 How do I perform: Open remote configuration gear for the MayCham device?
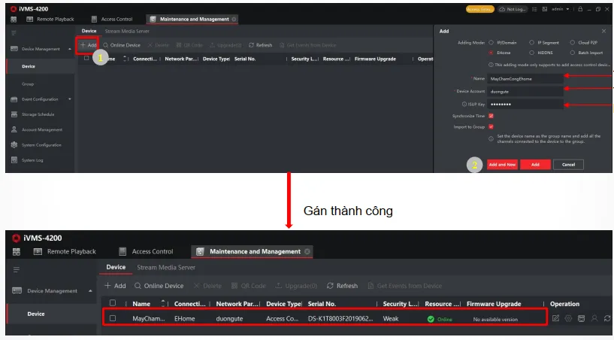pos(568,318)
